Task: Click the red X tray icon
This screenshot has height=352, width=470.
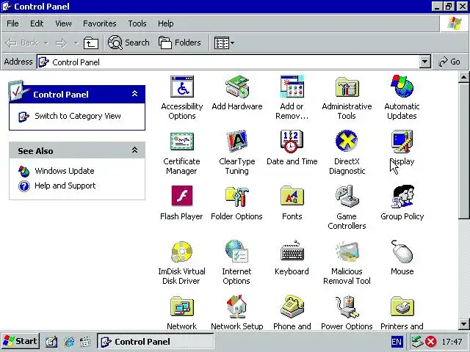Action: 431,342
